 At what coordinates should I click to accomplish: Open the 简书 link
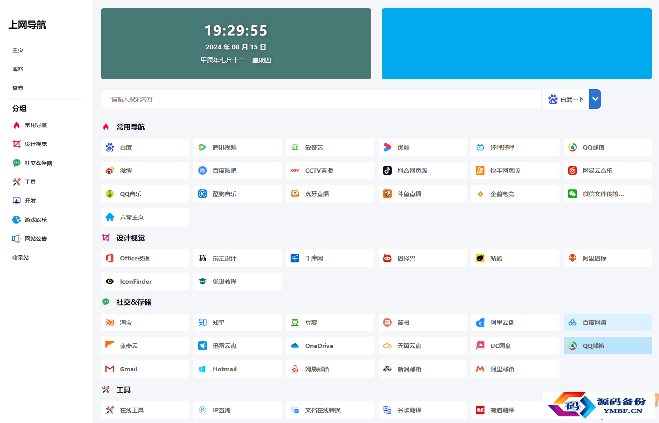(422, 322)
